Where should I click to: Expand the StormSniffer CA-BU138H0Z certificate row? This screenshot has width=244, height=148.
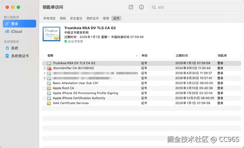click(45, 68)
